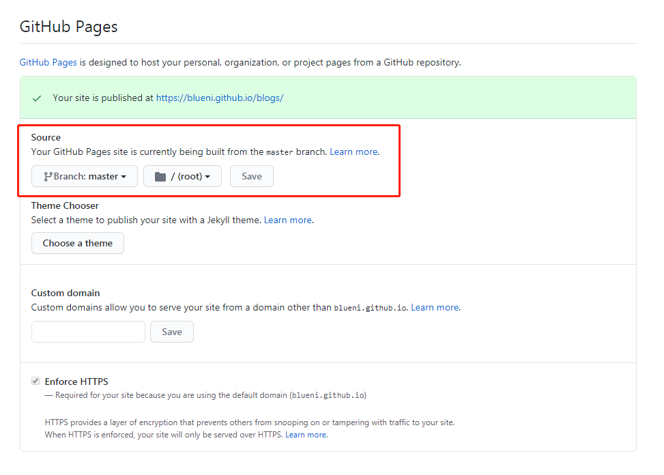664x475 pixels.
Task: Open Learn more link about Jekyll themes
Action: (x=288, y=220)
